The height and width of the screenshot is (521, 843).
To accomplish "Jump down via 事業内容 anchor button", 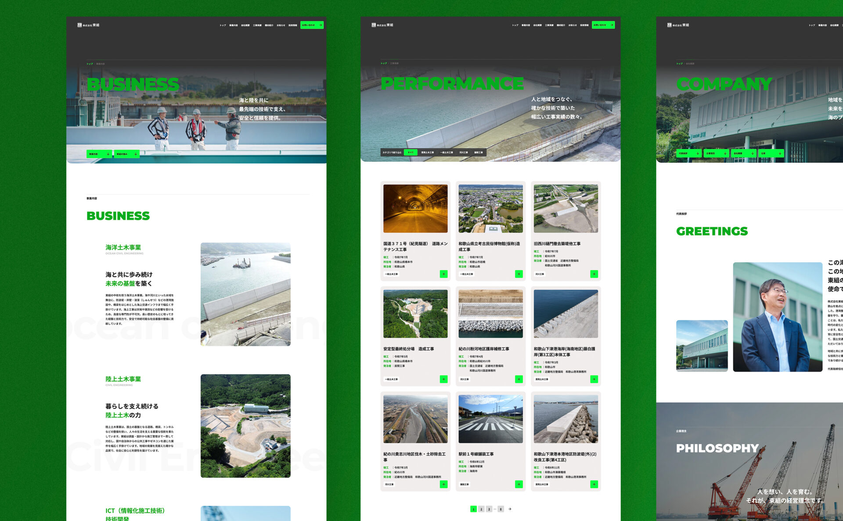I will pos(99,154).
